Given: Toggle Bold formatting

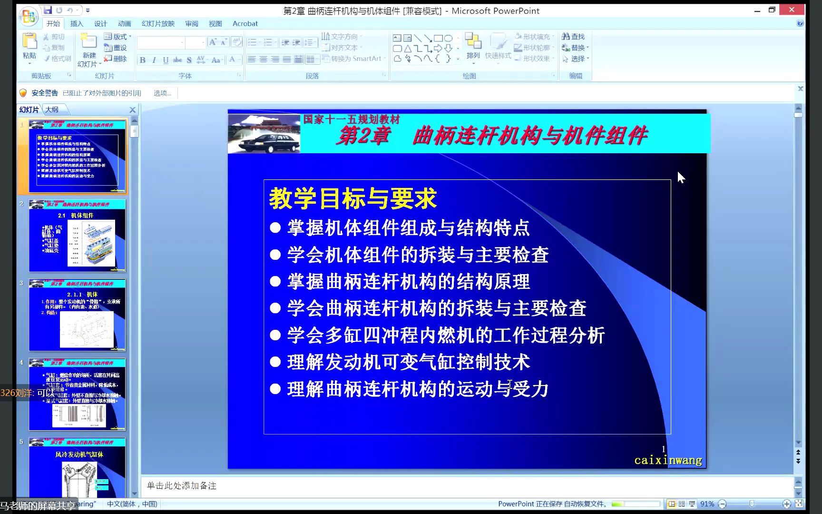Looking at the screenshot, I should point(142,60).
